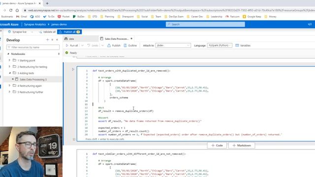The height and width of the screenshot is (177, 315).
Task: Collapse the Notebooks section
Action: pos(8,54)
